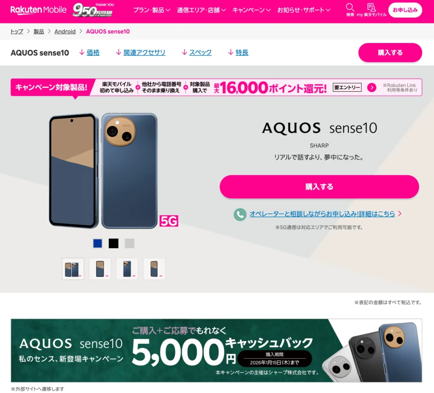Viewport: 434px width, 393px height.
Task: Click the large 購入する button
Action: (319, 187)
